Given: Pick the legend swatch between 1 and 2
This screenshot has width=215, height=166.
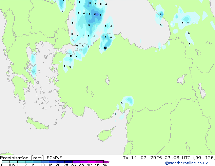Looking at the screenshot, I should pos(21,162).
